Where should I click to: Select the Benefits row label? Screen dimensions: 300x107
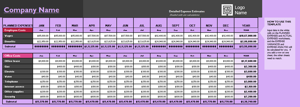[18, 41]
